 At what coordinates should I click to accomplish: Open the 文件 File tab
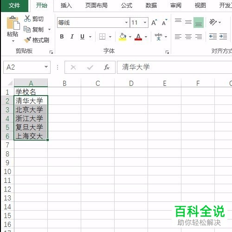(x=14, y=6)
